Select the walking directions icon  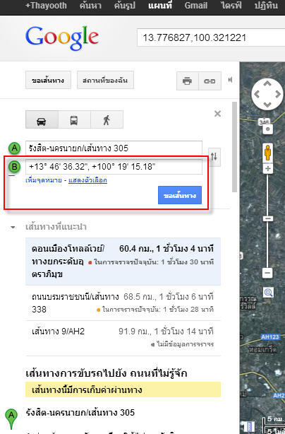(x=107, y=120)
